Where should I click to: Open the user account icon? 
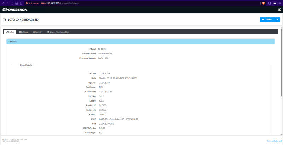coord(279,10)
